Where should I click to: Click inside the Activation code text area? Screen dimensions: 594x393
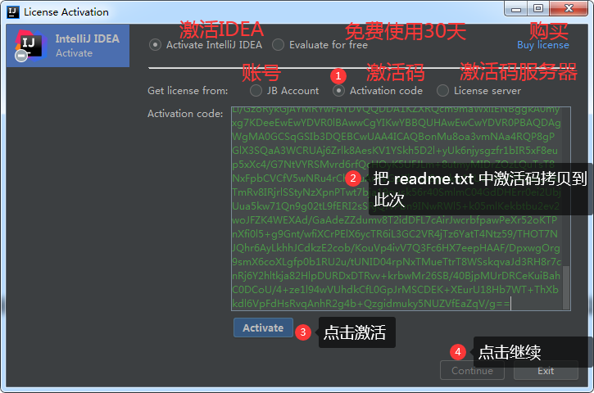coord(401,209)
